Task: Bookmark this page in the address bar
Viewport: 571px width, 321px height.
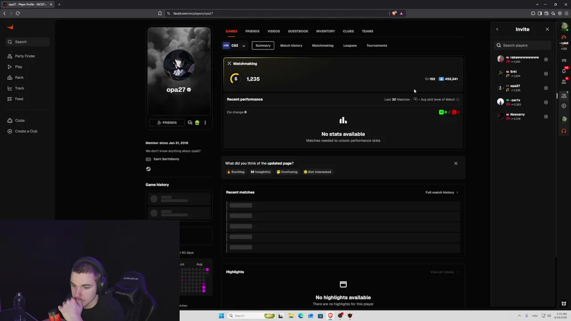Action: click(160, 13)
